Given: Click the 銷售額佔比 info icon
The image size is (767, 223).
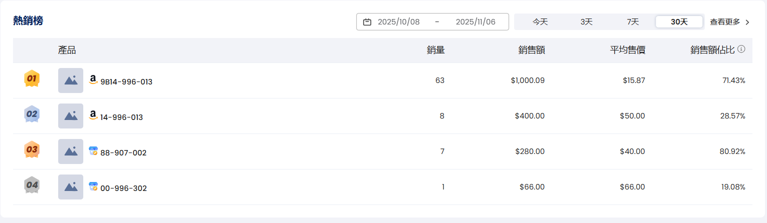Looking at the screenshot, I should (741, 49).
